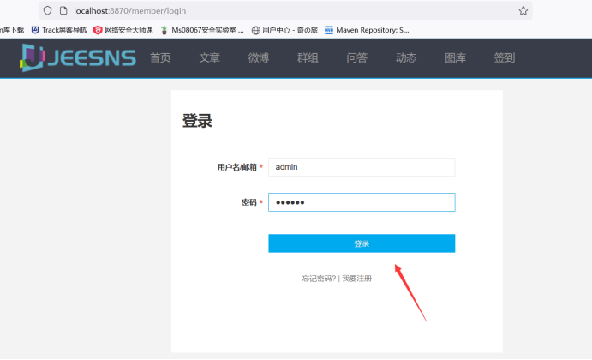
Task: Open the 用户中心 bookmark
Action: coord(284,30)
